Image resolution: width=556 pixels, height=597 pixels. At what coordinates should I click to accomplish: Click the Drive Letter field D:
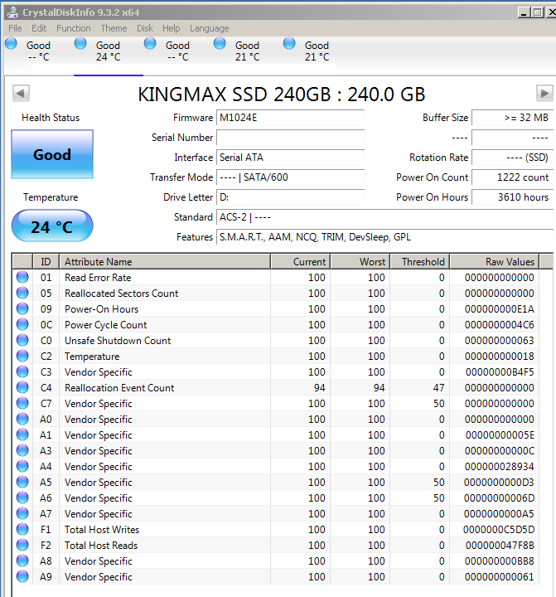290,197
